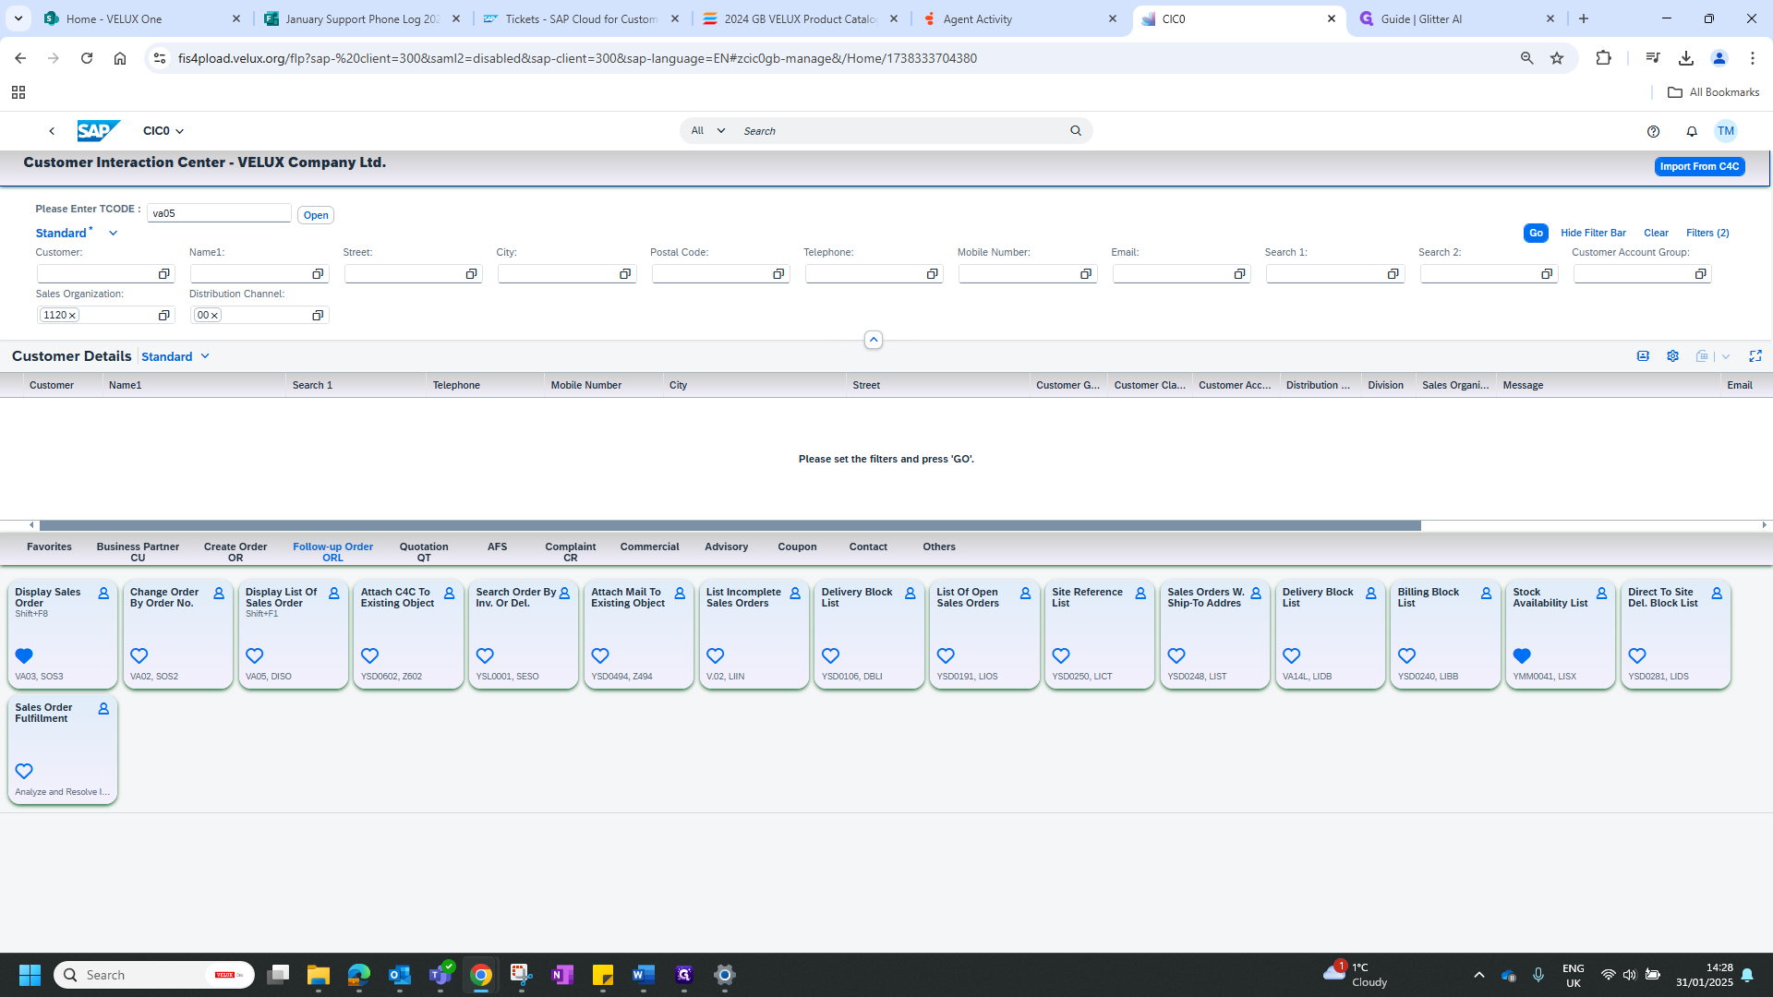Open value help for Customer field
The image size is (1773, 997).
(x=163, y=274)
